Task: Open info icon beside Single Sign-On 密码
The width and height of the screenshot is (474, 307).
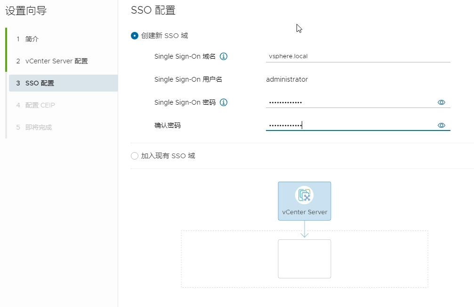Action: pos(224,102)
